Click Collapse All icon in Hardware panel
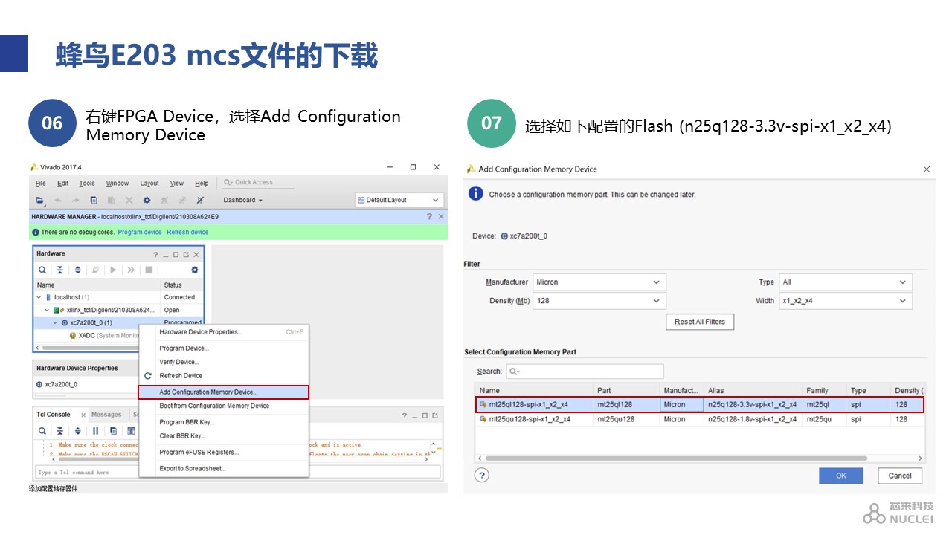Viewport: 952px width, 535px height. (x=60, y=270)
